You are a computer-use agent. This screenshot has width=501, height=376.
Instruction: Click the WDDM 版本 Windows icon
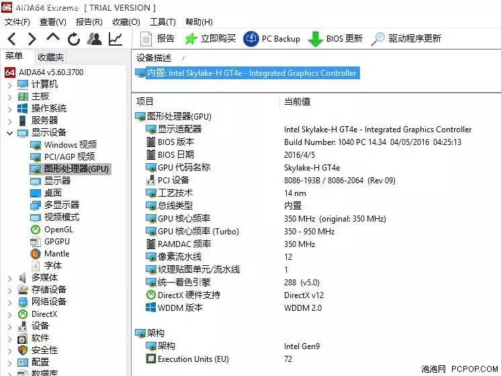pyautogui.click(x=151, y=308)
